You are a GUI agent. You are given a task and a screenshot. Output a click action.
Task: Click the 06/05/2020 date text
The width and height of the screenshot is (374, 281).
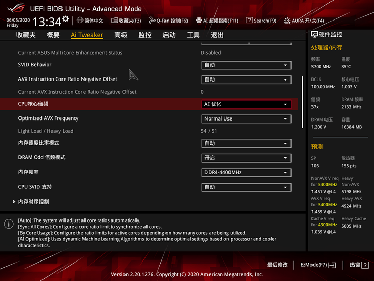(18, 20)
